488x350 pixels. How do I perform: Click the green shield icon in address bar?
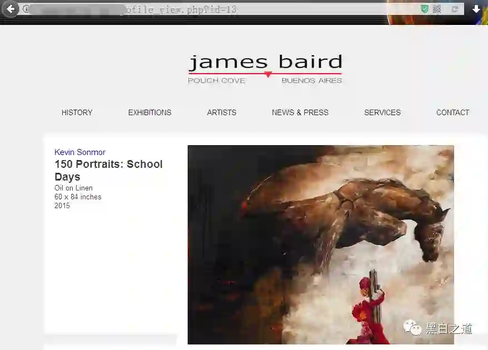click(424, 9)
